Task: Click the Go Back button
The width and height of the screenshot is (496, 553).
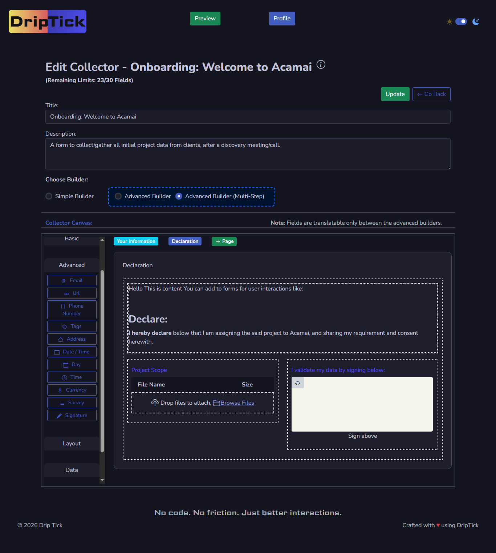Action: click(x=431, y=94)
